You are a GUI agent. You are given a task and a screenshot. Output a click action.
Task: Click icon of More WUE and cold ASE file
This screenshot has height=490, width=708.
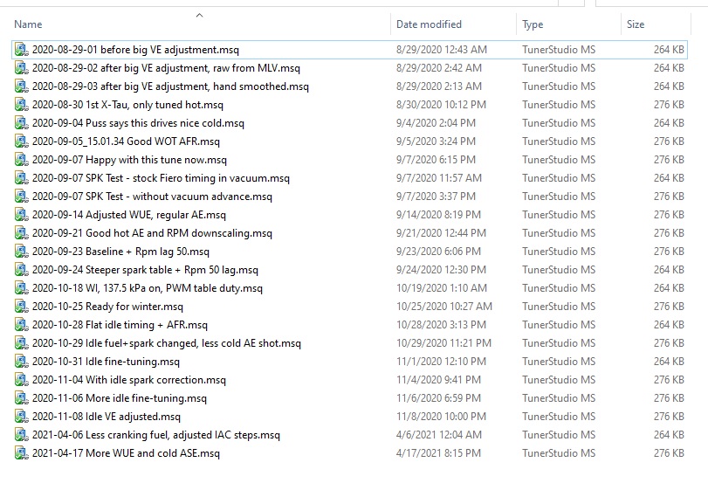point(21,453)
